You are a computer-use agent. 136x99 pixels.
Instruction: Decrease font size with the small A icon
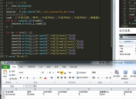pyautogui.click(x=53, y=73)
